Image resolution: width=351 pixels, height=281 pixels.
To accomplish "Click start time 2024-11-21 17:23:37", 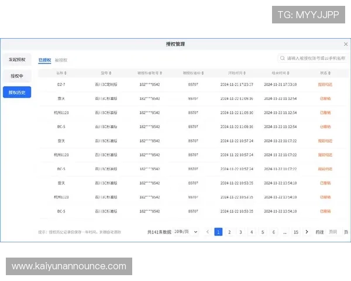I will pyautogui.click(x=236, y=84).
